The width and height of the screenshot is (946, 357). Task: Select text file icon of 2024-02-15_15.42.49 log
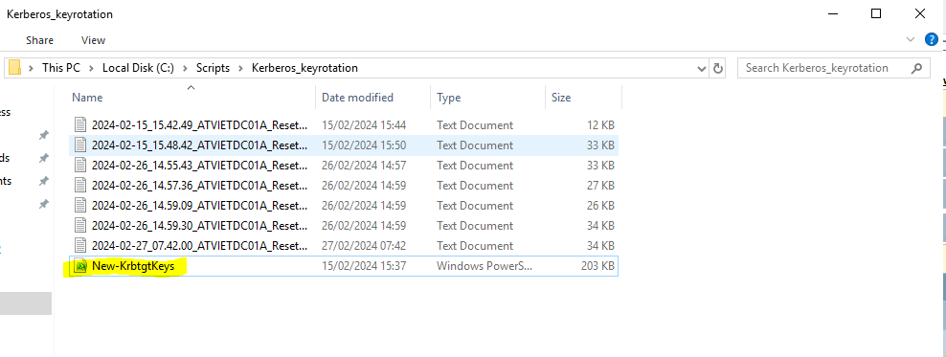click(x=80, y=125)
